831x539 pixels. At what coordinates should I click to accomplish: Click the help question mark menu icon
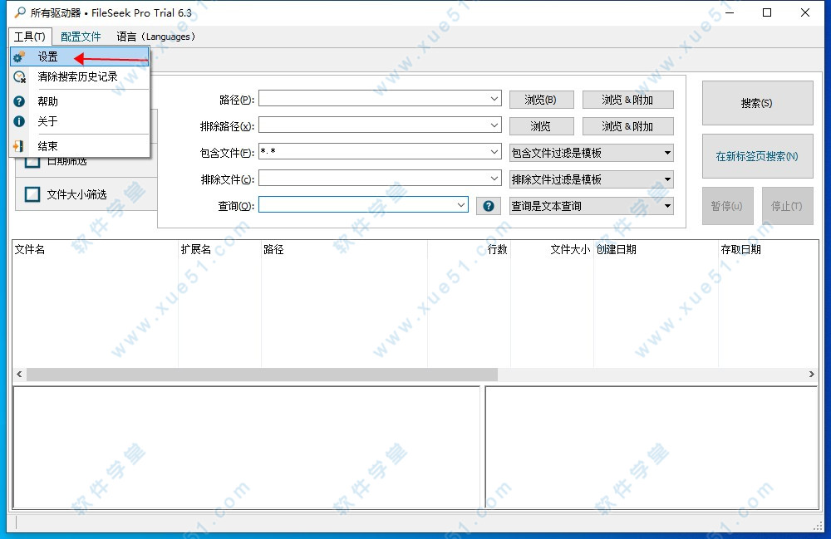click(20, 101)
